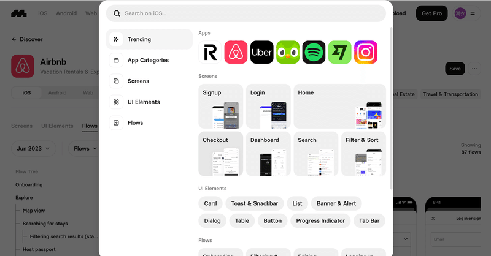Choose the Card UI element chip
Image resolution: width=491 pixels, height=256 pixels.
211,203
